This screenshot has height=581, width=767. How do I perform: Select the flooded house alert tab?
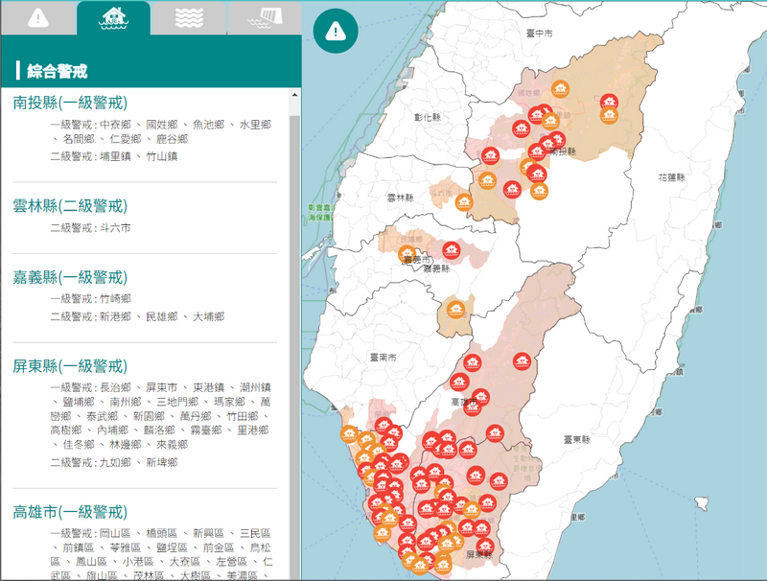coord(113,17)
